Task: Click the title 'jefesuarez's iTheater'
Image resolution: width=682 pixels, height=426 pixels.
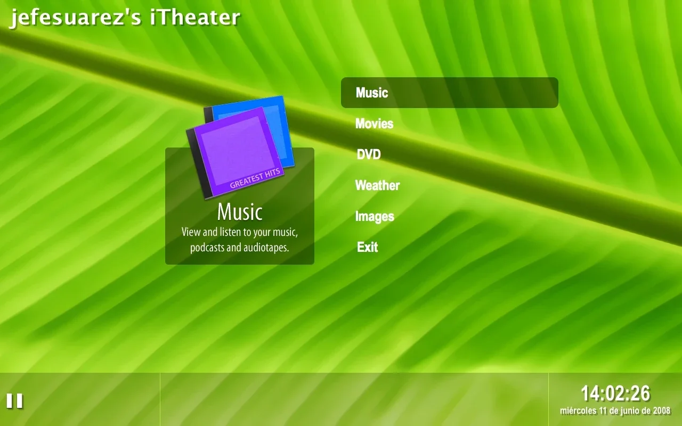Action: (x=125, y=18)
